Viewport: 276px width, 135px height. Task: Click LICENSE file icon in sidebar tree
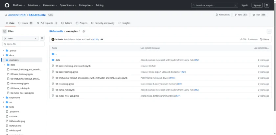click(7, 116)
